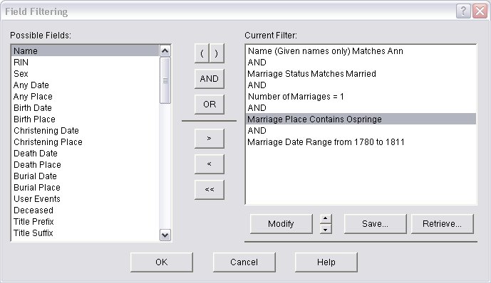Select Title Prefix field

(85, 222)
